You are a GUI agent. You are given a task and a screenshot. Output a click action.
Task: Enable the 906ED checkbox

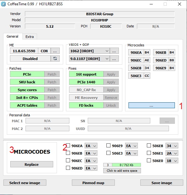point(68,168)
